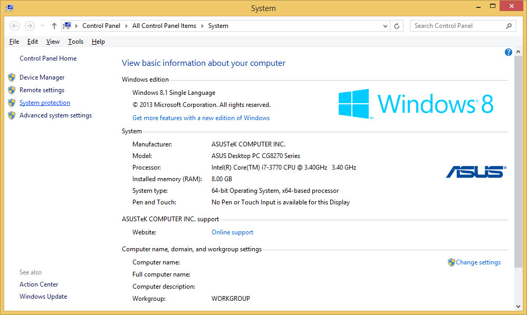The height and width of the screenshot is (315, 527).
Task: Click the scrollbar up arrow
Action: click(x=518, y=52)
